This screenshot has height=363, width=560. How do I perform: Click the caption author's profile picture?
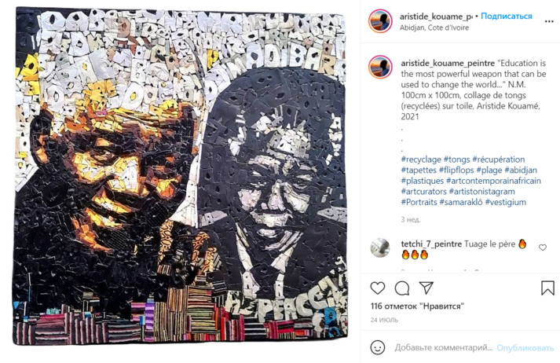click(380, 67)
